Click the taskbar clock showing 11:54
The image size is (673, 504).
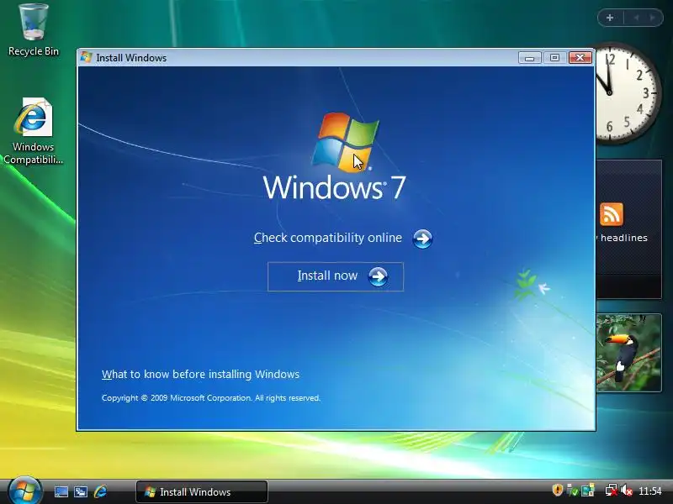(x=650, y=491)
